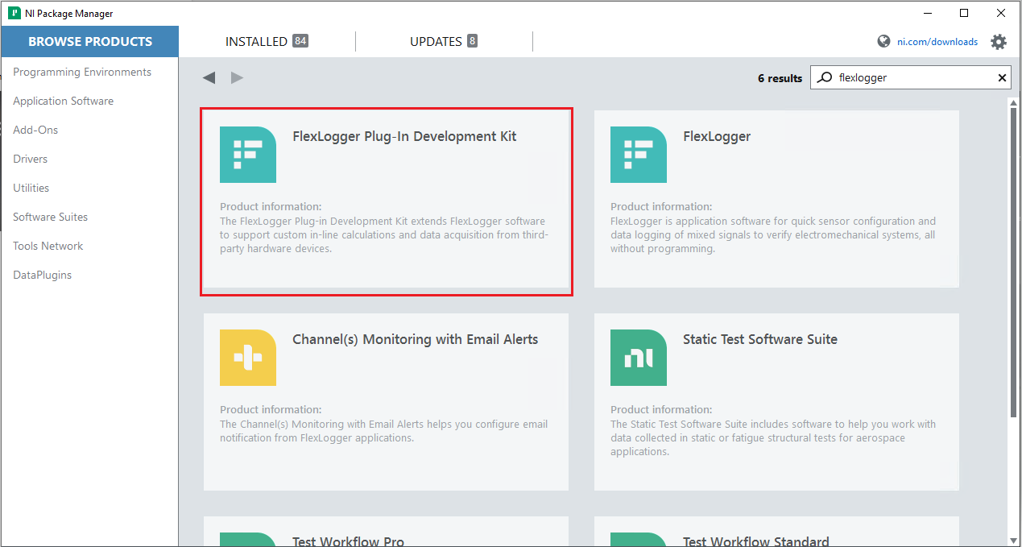Select Tools Network category
Screen dimensions: 1022x547
48,246
